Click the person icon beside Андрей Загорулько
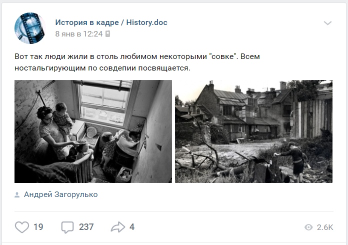 [x=17, y=195]
